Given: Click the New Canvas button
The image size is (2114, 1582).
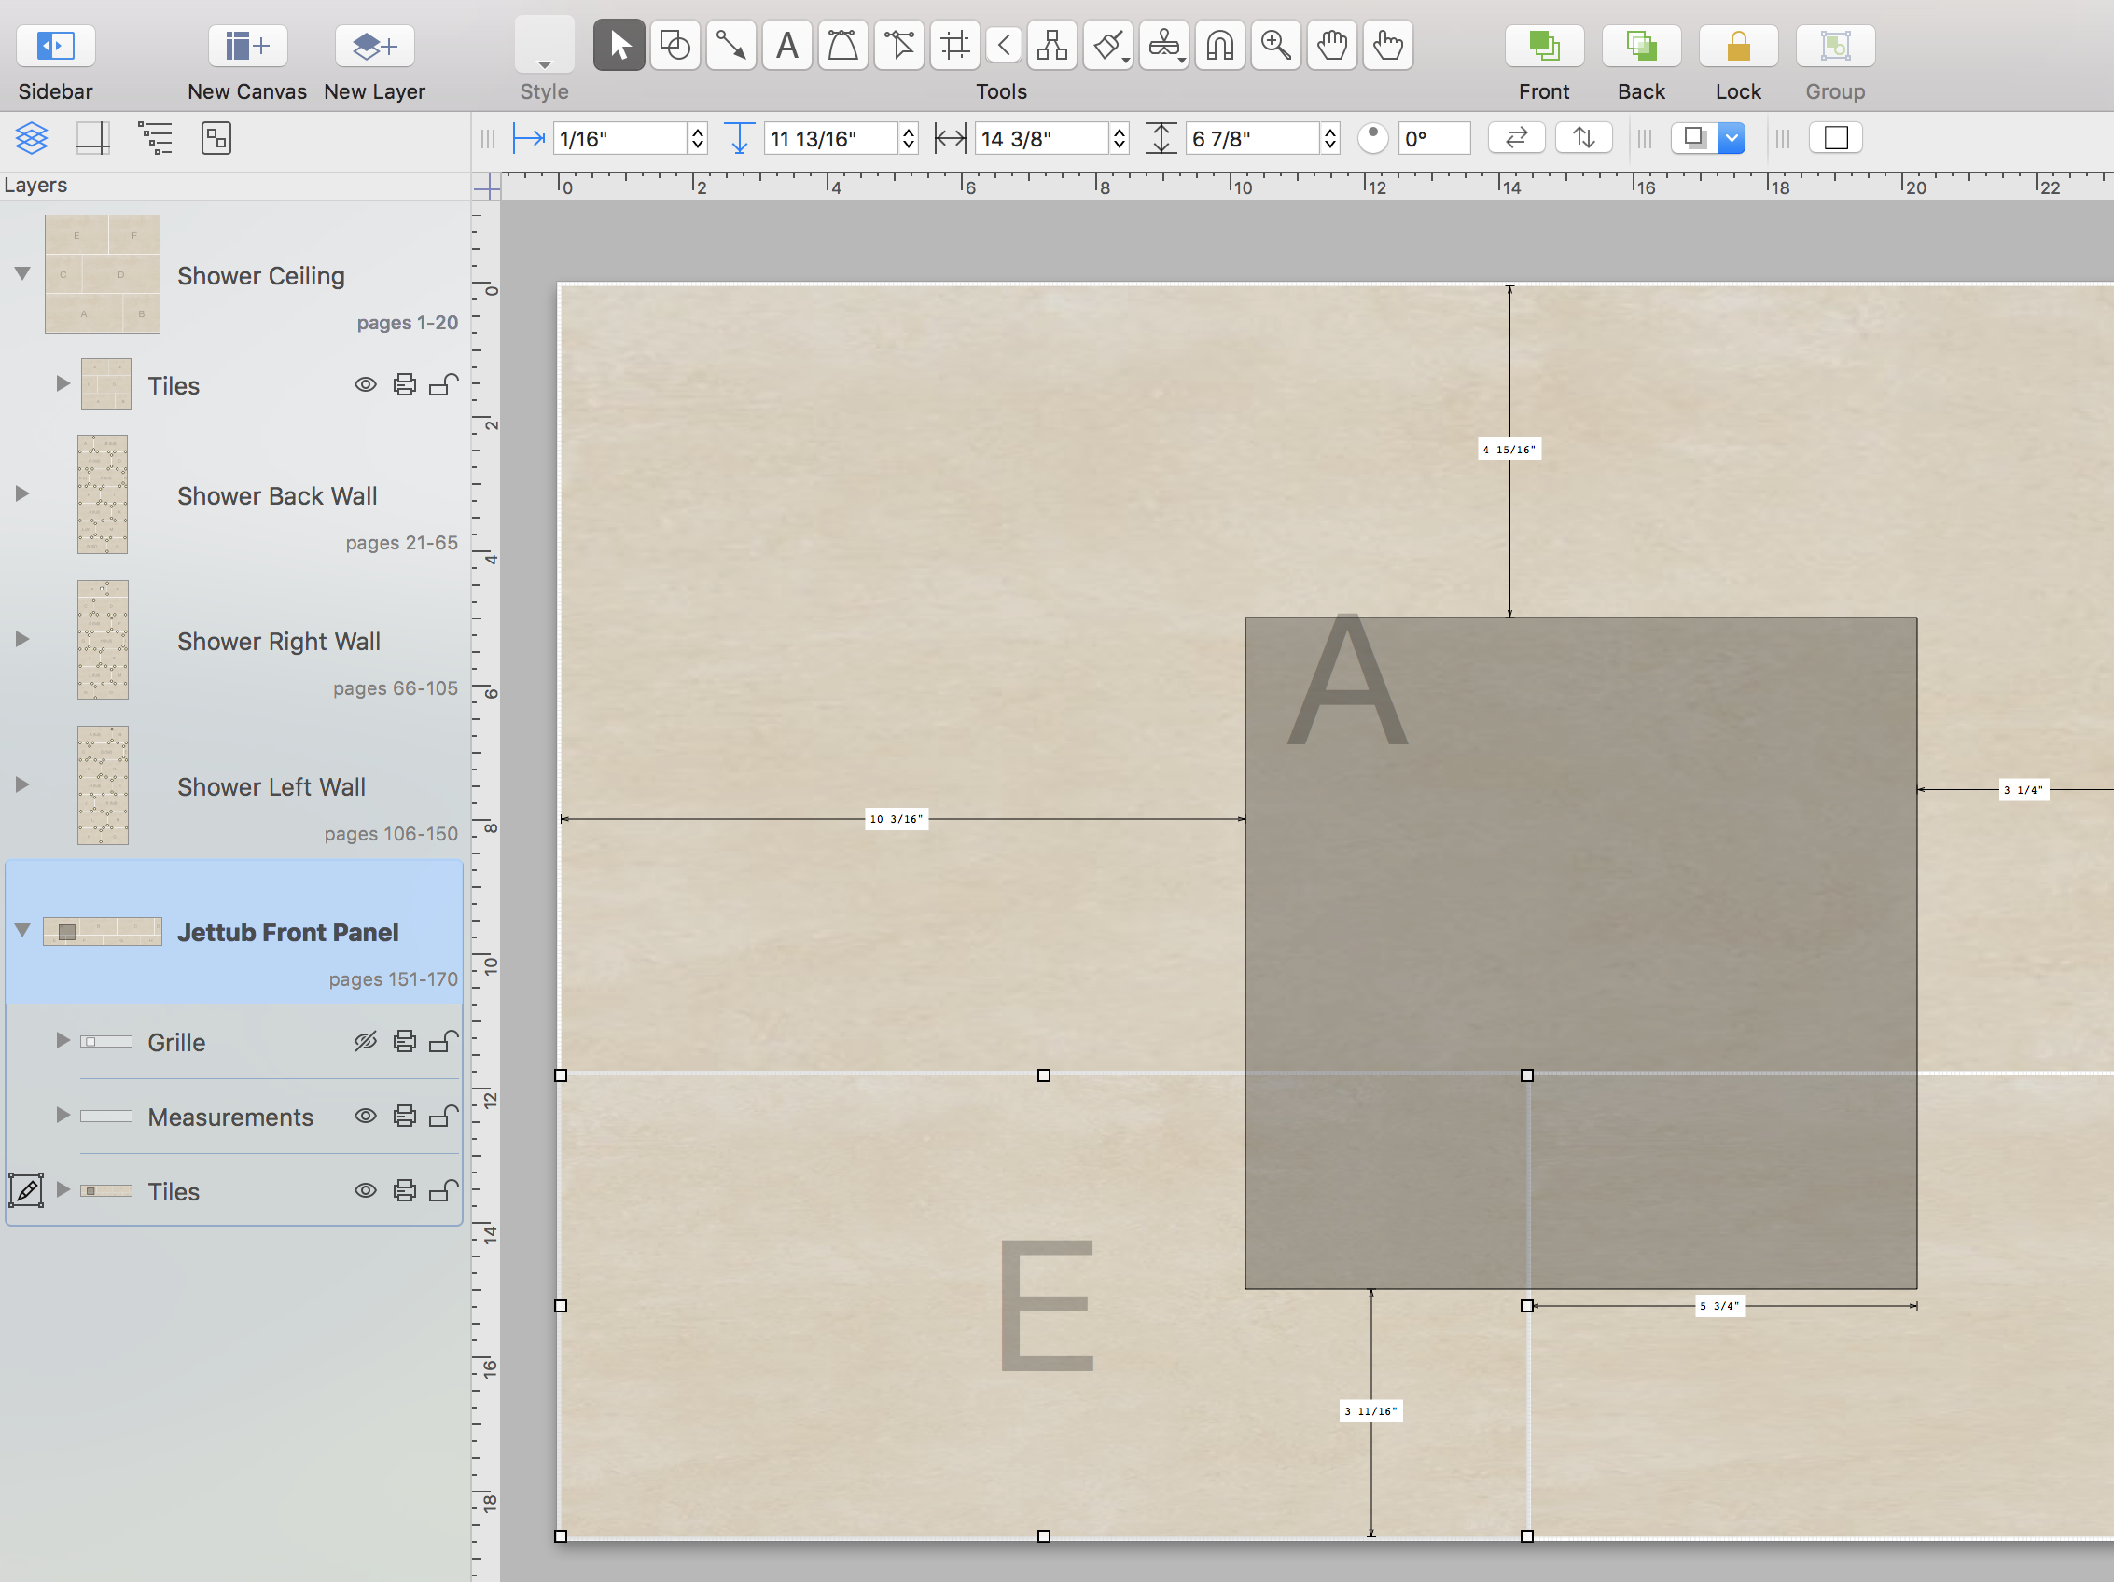Looking at the screenshot, I should [x=247, y=45].
